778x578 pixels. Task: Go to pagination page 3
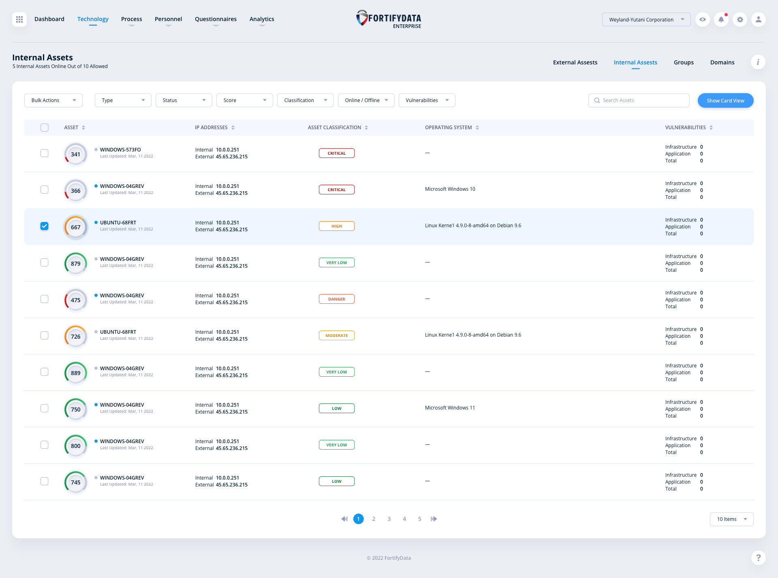[x=389, y=519]
